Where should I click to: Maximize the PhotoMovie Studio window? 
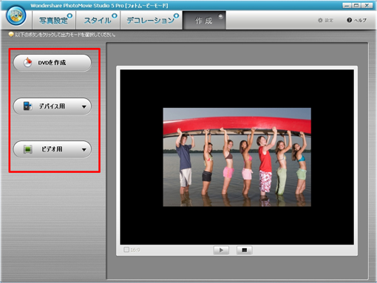pos(356,5)
